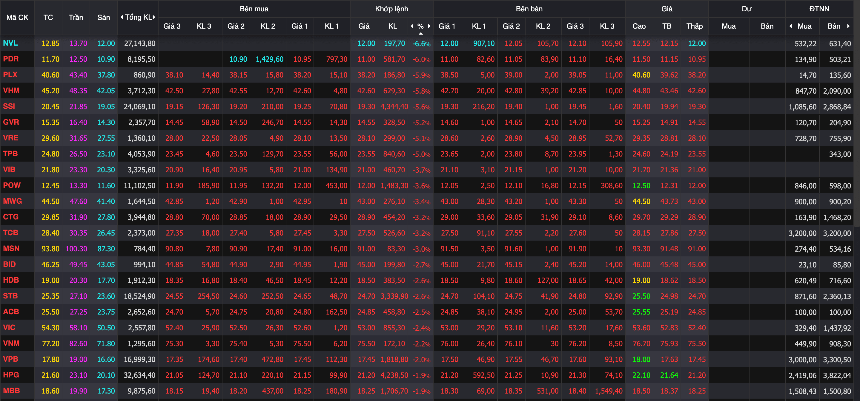860x401 pixels.
Task: Click HPG average price 21.64
Action: pos(669,375)
